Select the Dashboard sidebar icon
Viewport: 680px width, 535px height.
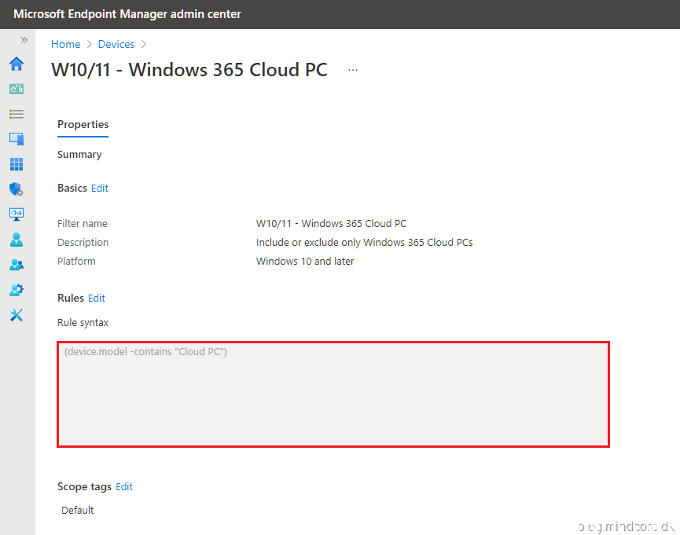[x=17, y=89]
